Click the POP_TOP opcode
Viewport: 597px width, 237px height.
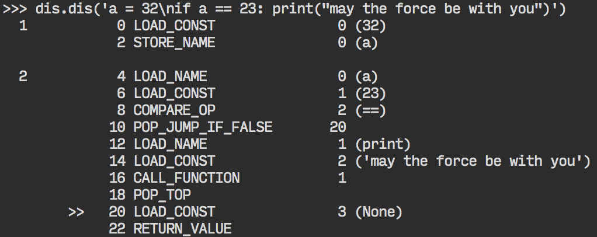click(x=162, y=194)
